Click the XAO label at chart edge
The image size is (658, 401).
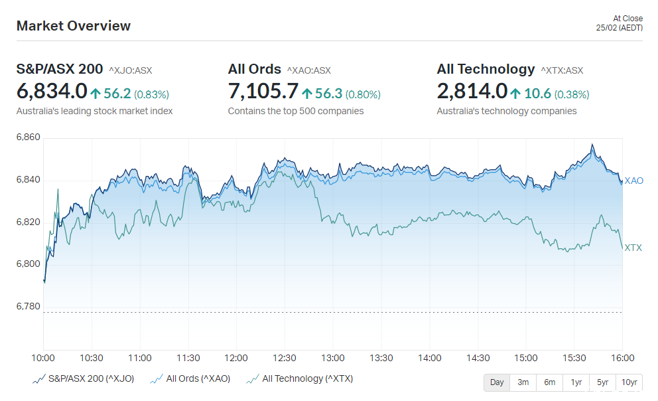point(633,181)
